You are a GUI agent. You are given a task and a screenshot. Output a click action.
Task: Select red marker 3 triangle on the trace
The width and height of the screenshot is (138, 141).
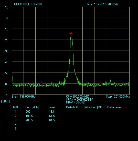(100, 84)
